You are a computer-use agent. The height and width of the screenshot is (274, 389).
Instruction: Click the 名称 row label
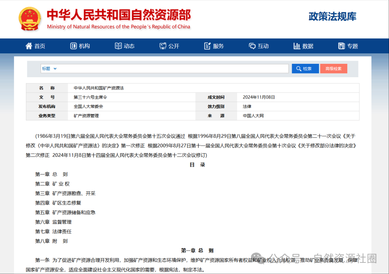(47, 88)
